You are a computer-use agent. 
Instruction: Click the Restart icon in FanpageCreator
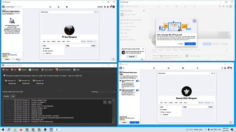coord(20,70)
